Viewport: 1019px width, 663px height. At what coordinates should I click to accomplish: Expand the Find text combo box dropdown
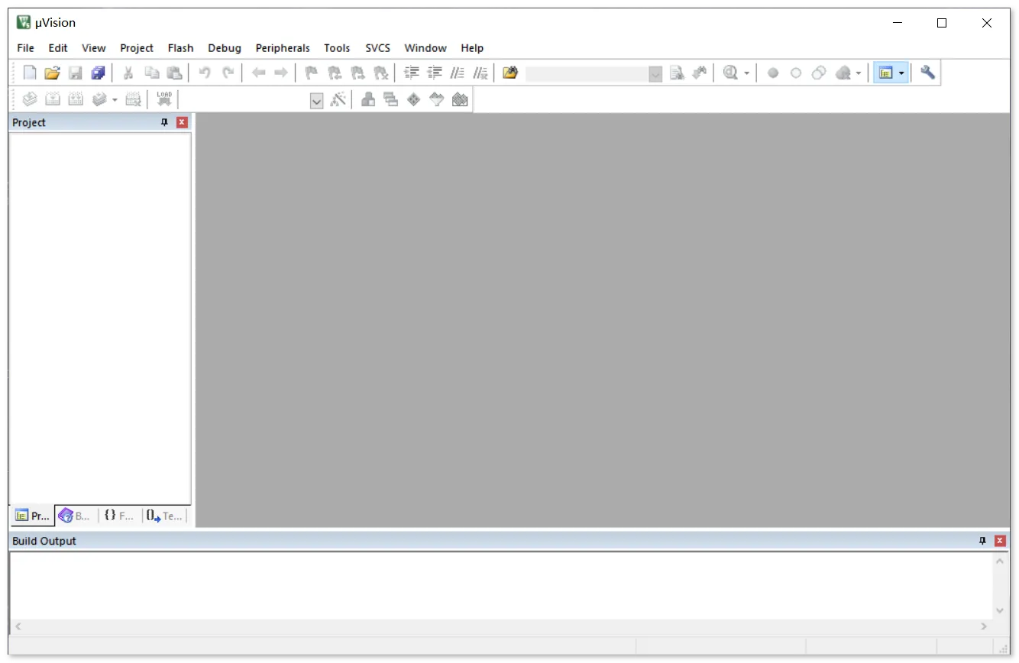coord(655,73)
